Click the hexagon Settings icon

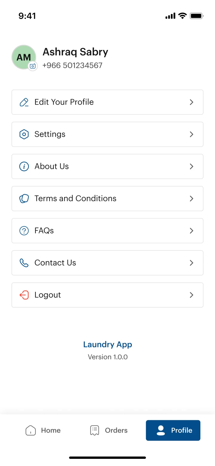point(24,134)
